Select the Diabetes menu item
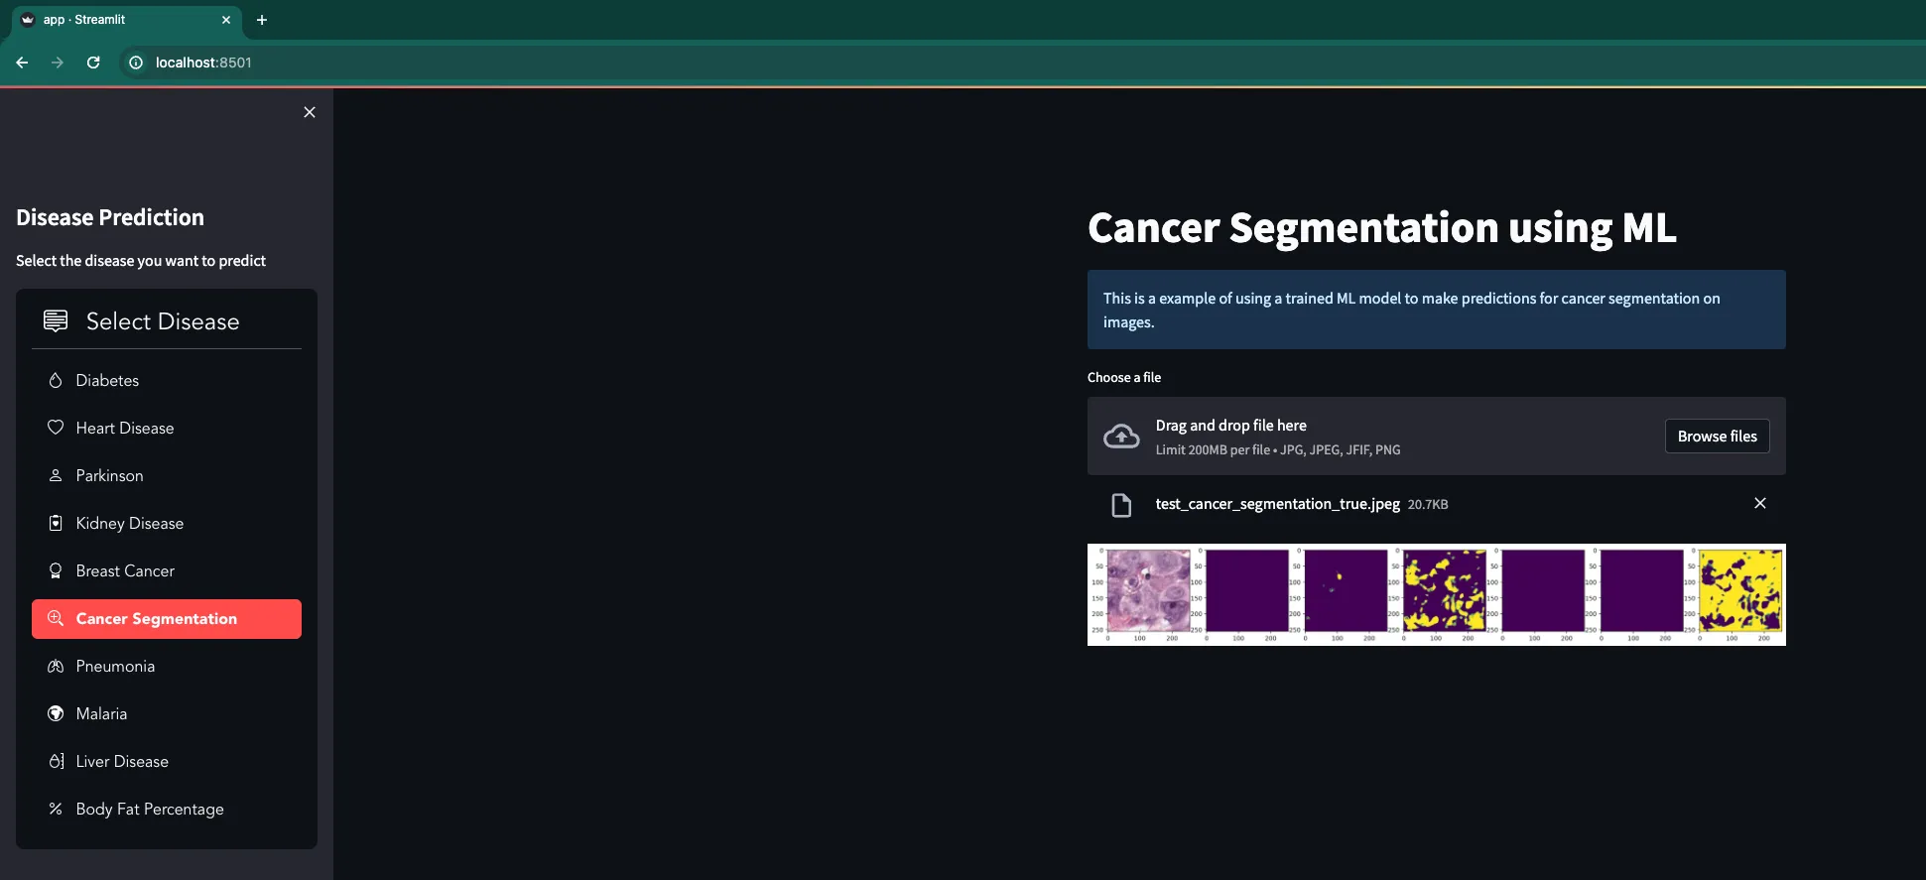 point(167,380)
